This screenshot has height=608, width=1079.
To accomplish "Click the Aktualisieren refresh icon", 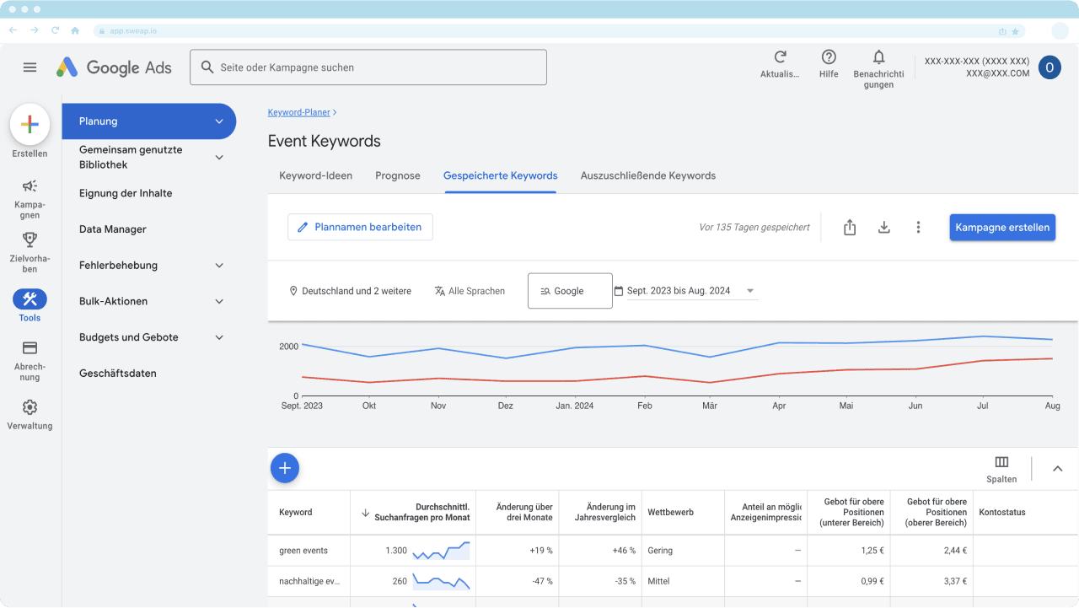I will click(x=780, y=57).
